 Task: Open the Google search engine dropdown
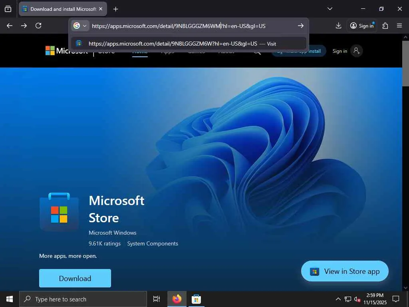pos(80,26)
